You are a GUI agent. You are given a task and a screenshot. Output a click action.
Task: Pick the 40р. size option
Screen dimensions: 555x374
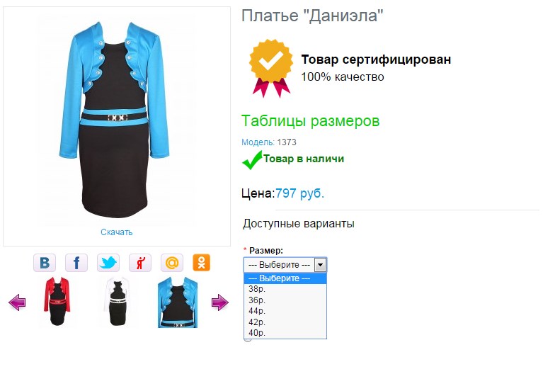285,333
